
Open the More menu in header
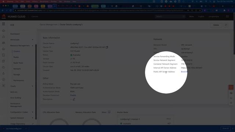click(x=191, y=16)
